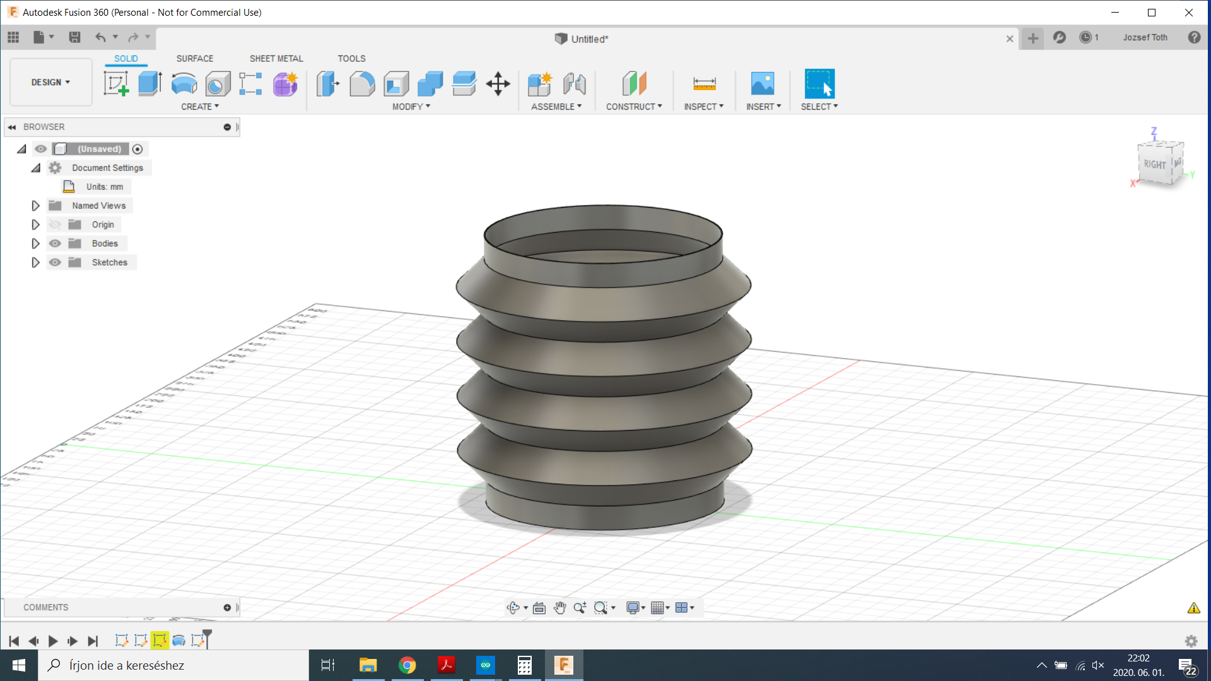The width and height of the screenshot is (1211, 681).
Task: Click the Pan hand icon in navigation bar
Action: click(559, 608)
